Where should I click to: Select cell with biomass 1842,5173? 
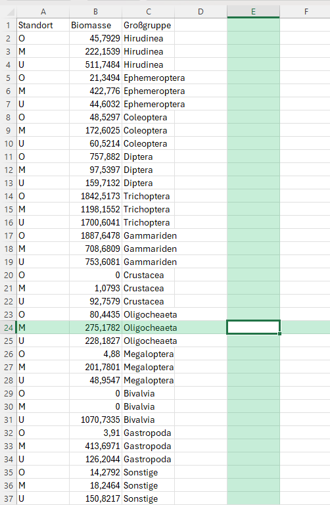click(95, 196)
